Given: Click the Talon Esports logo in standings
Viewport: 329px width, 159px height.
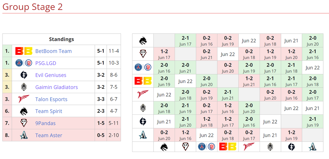Looking at the screenshot, I should [24, 99].
